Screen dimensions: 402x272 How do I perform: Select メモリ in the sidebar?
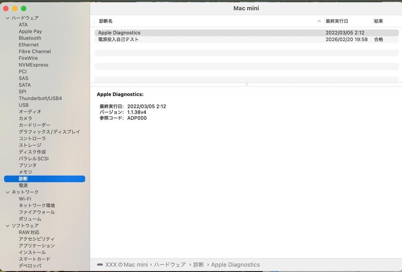25,172
